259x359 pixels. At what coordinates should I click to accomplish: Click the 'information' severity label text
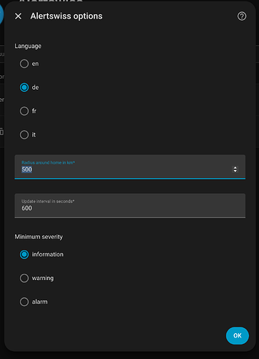[48, 254]
